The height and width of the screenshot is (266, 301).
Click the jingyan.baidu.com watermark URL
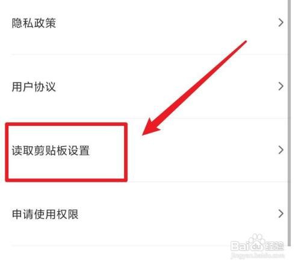(x=258, y=256)
